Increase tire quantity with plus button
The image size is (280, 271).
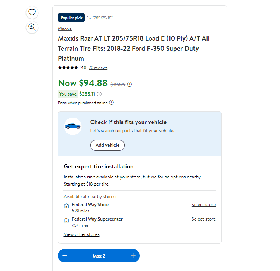[133, 255]
